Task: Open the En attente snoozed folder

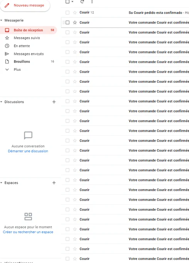Action: (x=22, y=46)
